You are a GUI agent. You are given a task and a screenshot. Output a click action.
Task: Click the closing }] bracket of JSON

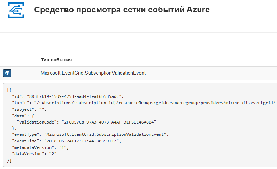(9, 160)
